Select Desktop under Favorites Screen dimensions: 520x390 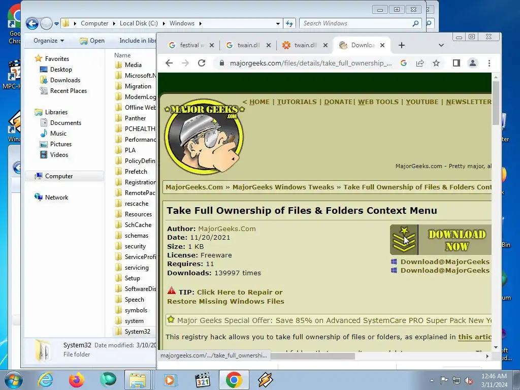tap(61, 69)
